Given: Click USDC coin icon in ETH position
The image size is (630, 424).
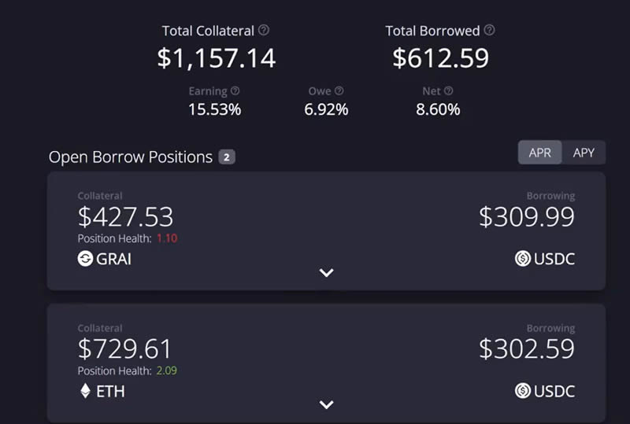Looking at the screenshot, I should (523, 391).
